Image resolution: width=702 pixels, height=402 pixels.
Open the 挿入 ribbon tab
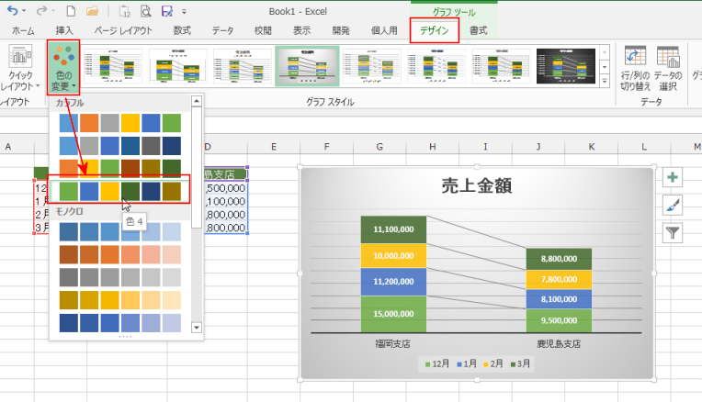click(x=64, y=30)
